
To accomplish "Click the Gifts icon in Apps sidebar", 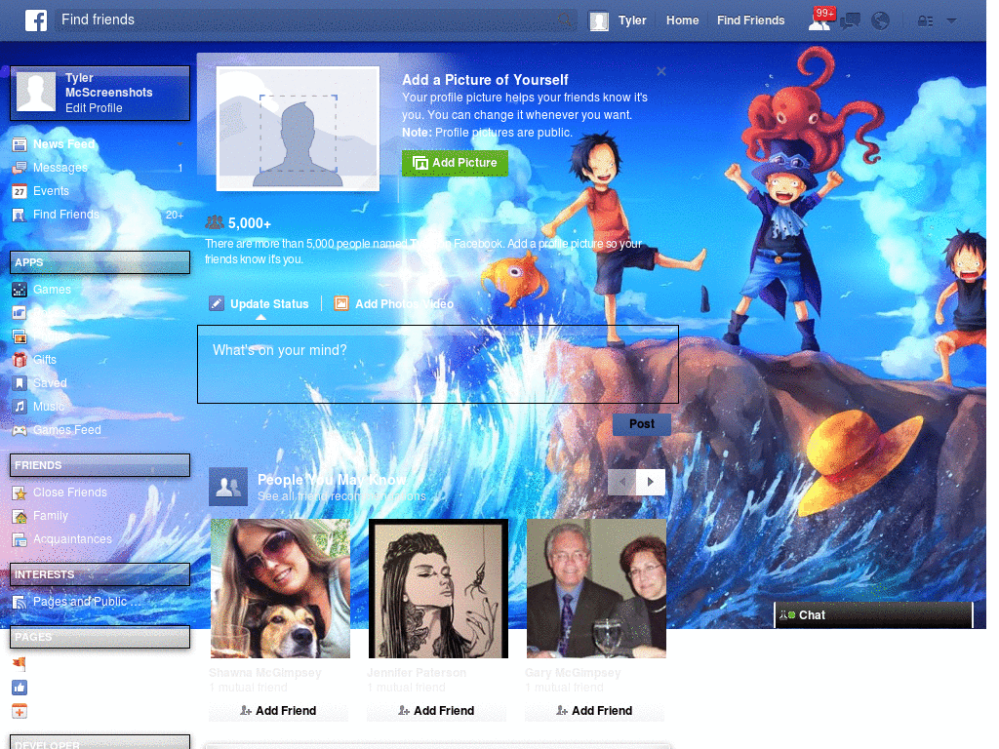I will pyautogui.click(x=20, y=360).
